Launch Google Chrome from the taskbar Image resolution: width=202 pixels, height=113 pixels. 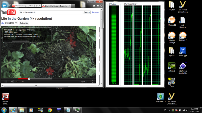click(x=50, y=110)
